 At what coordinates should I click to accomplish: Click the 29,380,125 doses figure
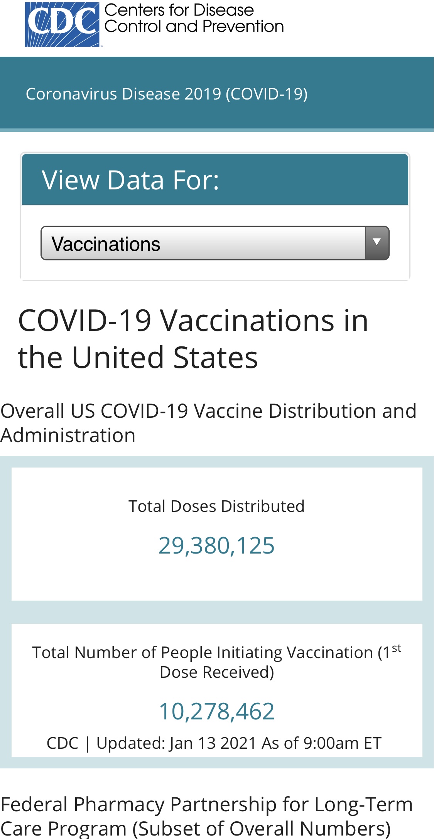[x=216, y=545]
